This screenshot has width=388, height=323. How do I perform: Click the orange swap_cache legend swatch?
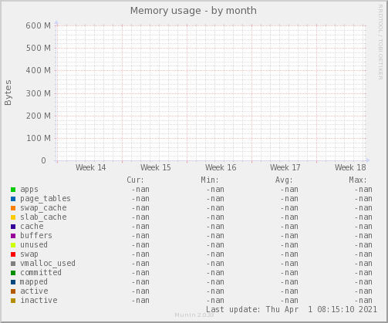[x=13, y=208]
